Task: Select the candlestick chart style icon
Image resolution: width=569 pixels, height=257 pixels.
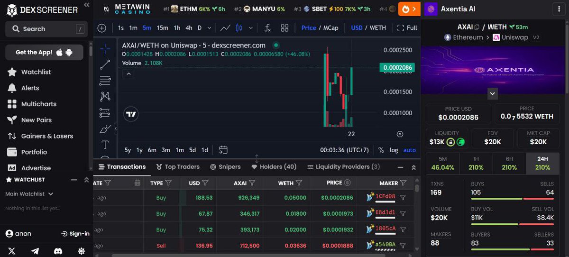Action: click(x=239, y=28)
